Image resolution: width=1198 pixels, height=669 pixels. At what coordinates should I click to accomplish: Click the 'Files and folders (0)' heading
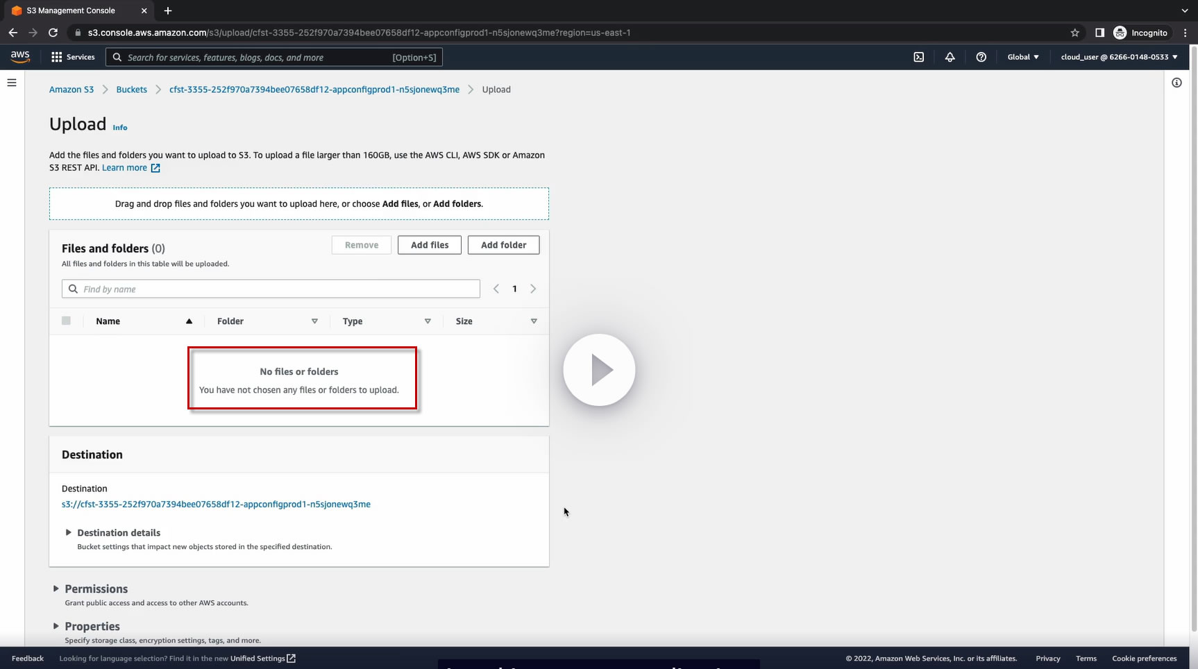[113, 248]
